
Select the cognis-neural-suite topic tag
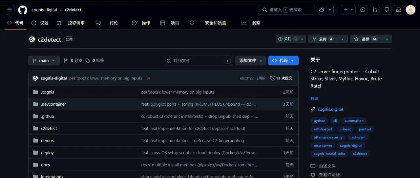click(x=329, y=153)
